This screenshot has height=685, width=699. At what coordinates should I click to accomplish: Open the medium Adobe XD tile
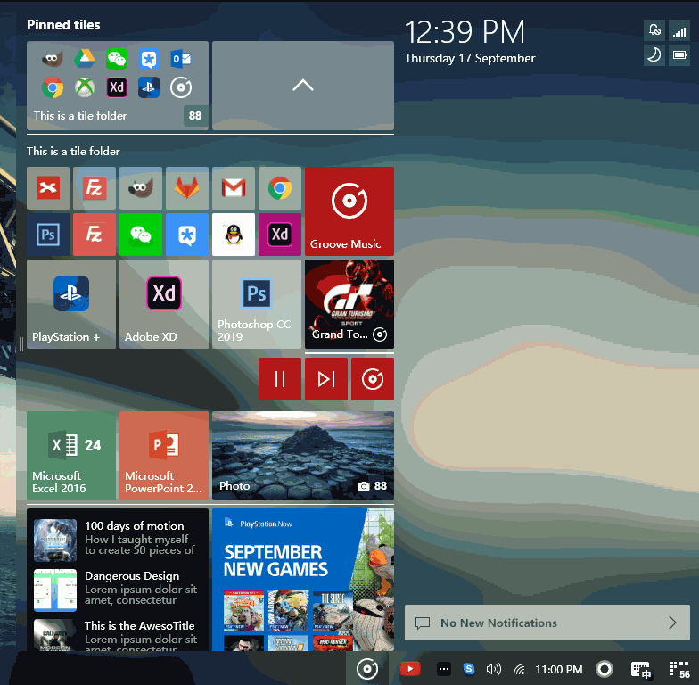tap(164, 304)
